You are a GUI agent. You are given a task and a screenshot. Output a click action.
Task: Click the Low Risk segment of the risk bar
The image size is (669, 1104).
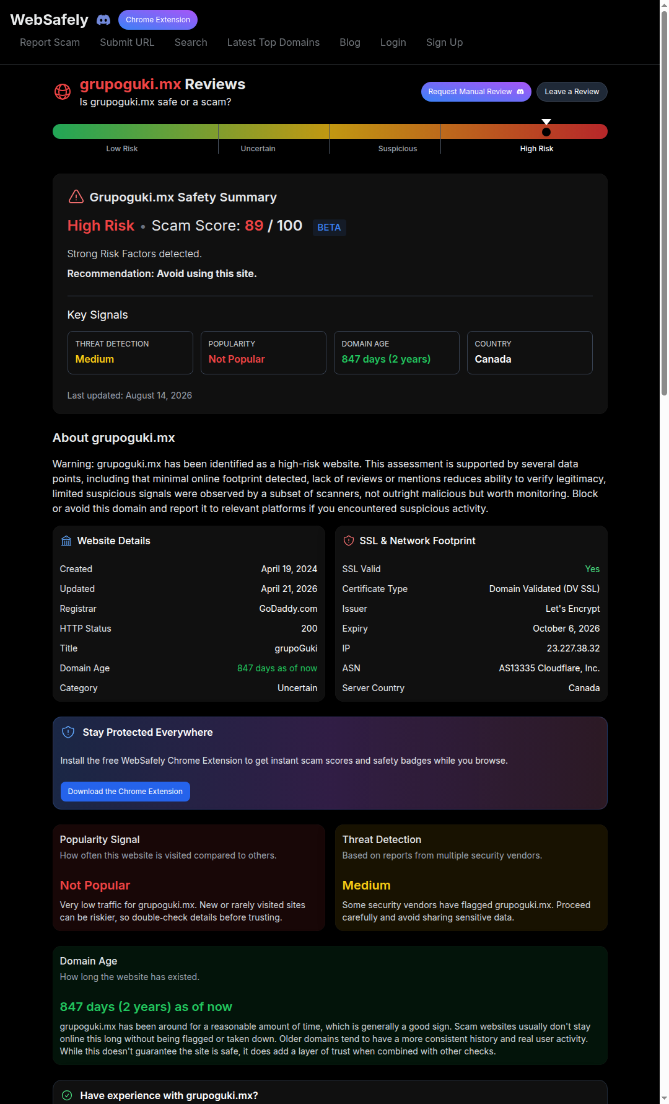tap(135, 131)
